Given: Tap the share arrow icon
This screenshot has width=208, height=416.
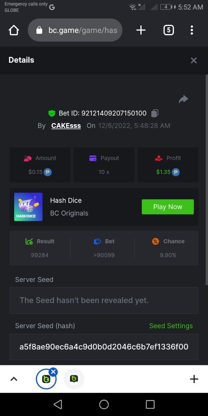Looking at the screenshot, I should (x=183, y=99).
